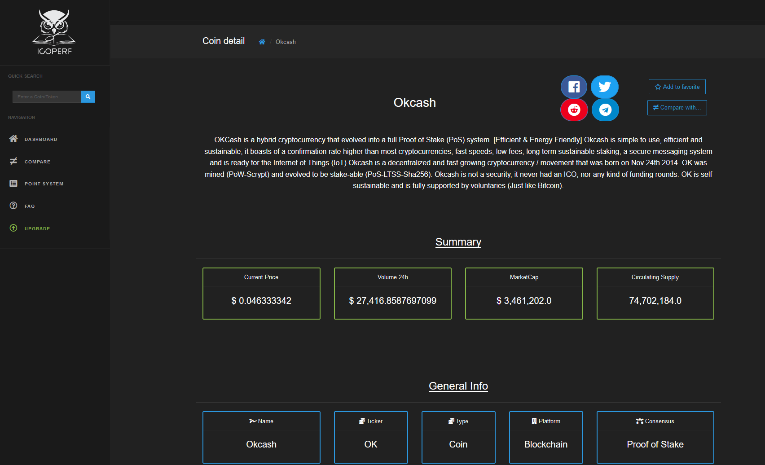This screenshot has width=765, height=465.
Task: Share Okcash on Twitter
Action: point(605,87)
